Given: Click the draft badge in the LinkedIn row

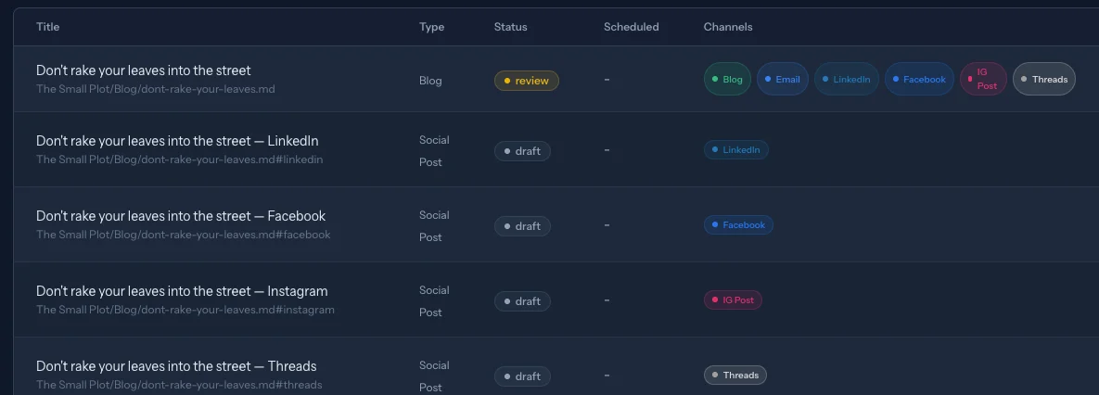Looking at the screenshot, I should coord(522,150).
